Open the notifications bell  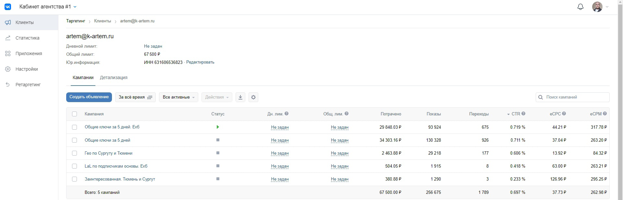pos(580,7)
